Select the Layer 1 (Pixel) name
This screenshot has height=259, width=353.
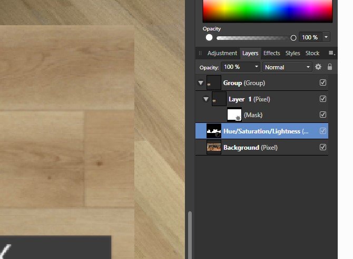pos(249,99)
